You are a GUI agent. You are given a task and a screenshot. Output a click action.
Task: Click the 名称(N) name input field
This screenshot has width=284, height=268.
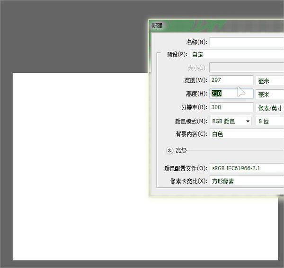247,42
